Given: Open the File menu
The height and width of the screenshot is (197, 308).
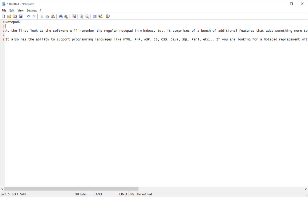Looking at the screenshot, I should pos(4,10).
